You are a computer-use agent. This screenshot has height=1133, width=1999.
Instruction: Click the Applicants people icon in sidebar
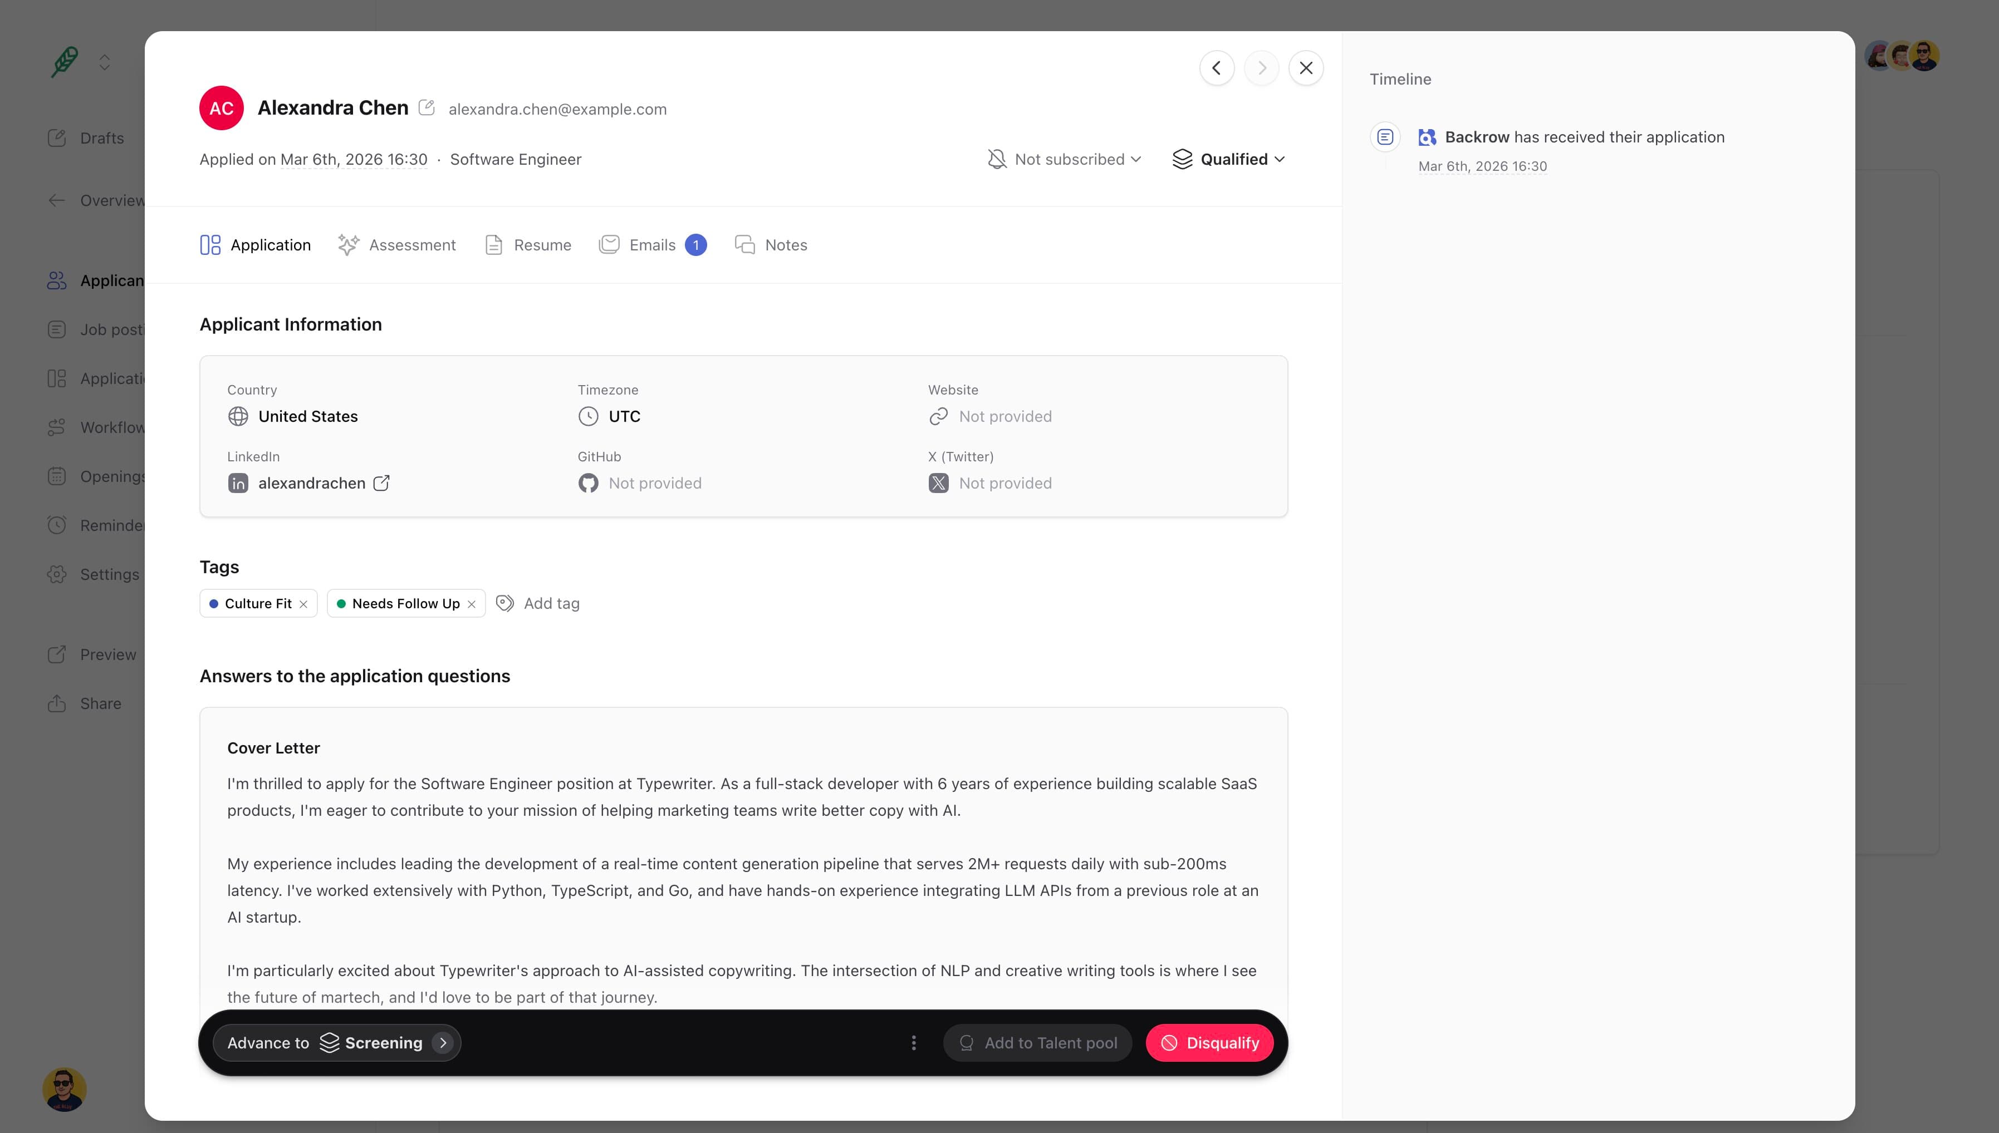tap(57, 280)
